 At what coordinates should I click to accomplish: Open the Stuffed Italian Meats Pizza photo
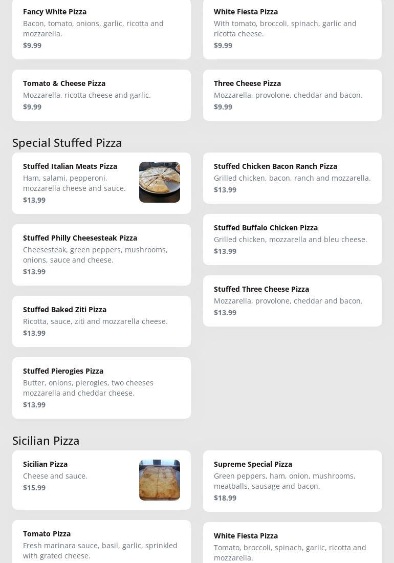click(x=159, y=182)
